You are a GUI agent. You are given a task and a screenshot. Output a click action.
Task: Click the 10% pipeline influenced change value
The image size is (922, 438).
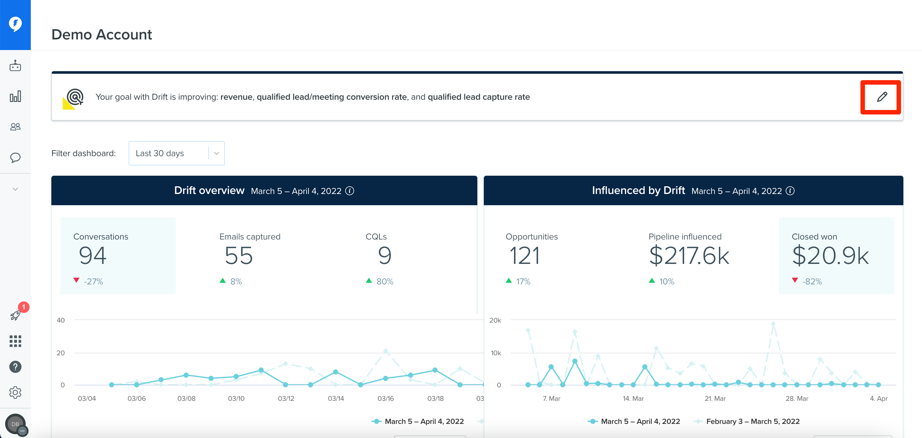pyautogui.click(x=667, y=282)
